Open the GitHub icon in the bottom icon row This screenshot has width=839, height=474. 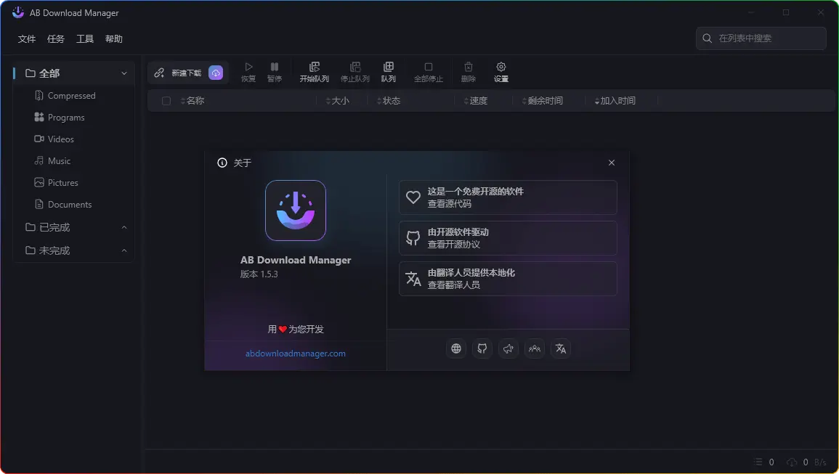482,348
